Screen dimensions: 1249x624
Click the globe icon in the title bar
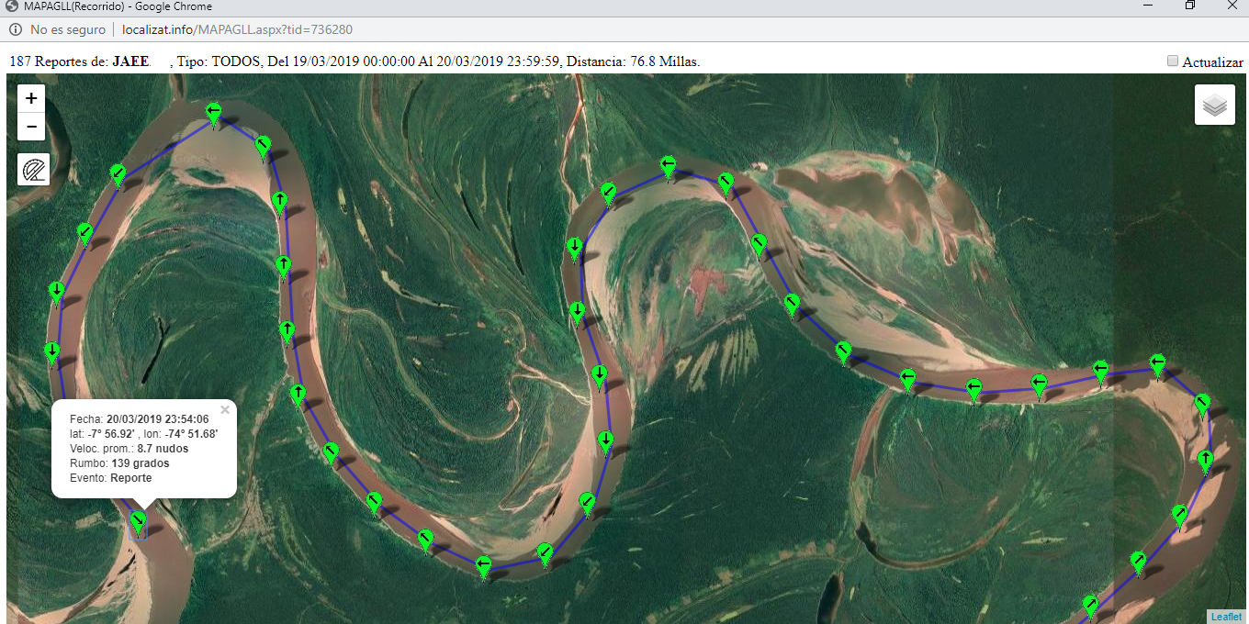pos(11,6)
